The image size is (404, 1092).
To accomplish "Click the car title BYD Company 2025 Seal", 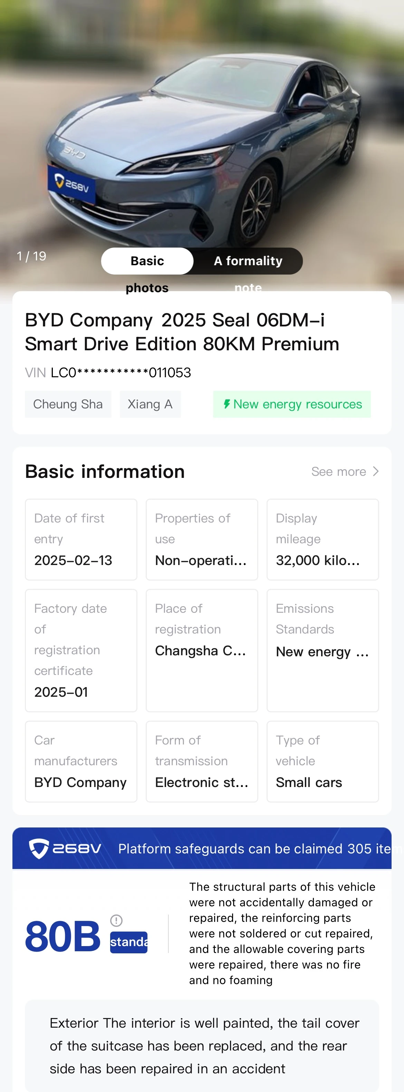I will coord(182,332).
